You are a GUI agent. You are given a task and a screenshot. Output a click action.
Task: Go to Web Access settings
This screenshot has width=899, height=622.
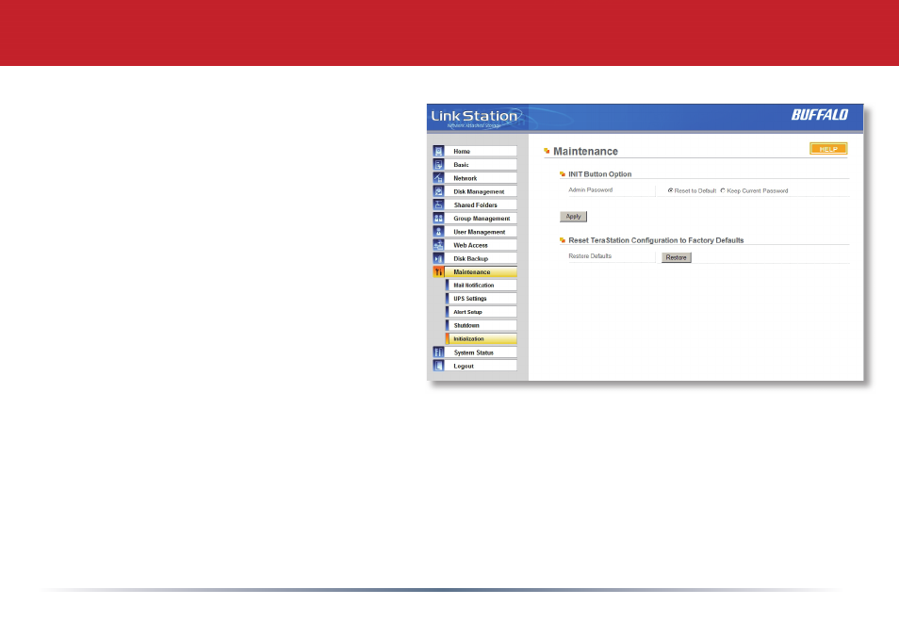[x=481, y=245]
